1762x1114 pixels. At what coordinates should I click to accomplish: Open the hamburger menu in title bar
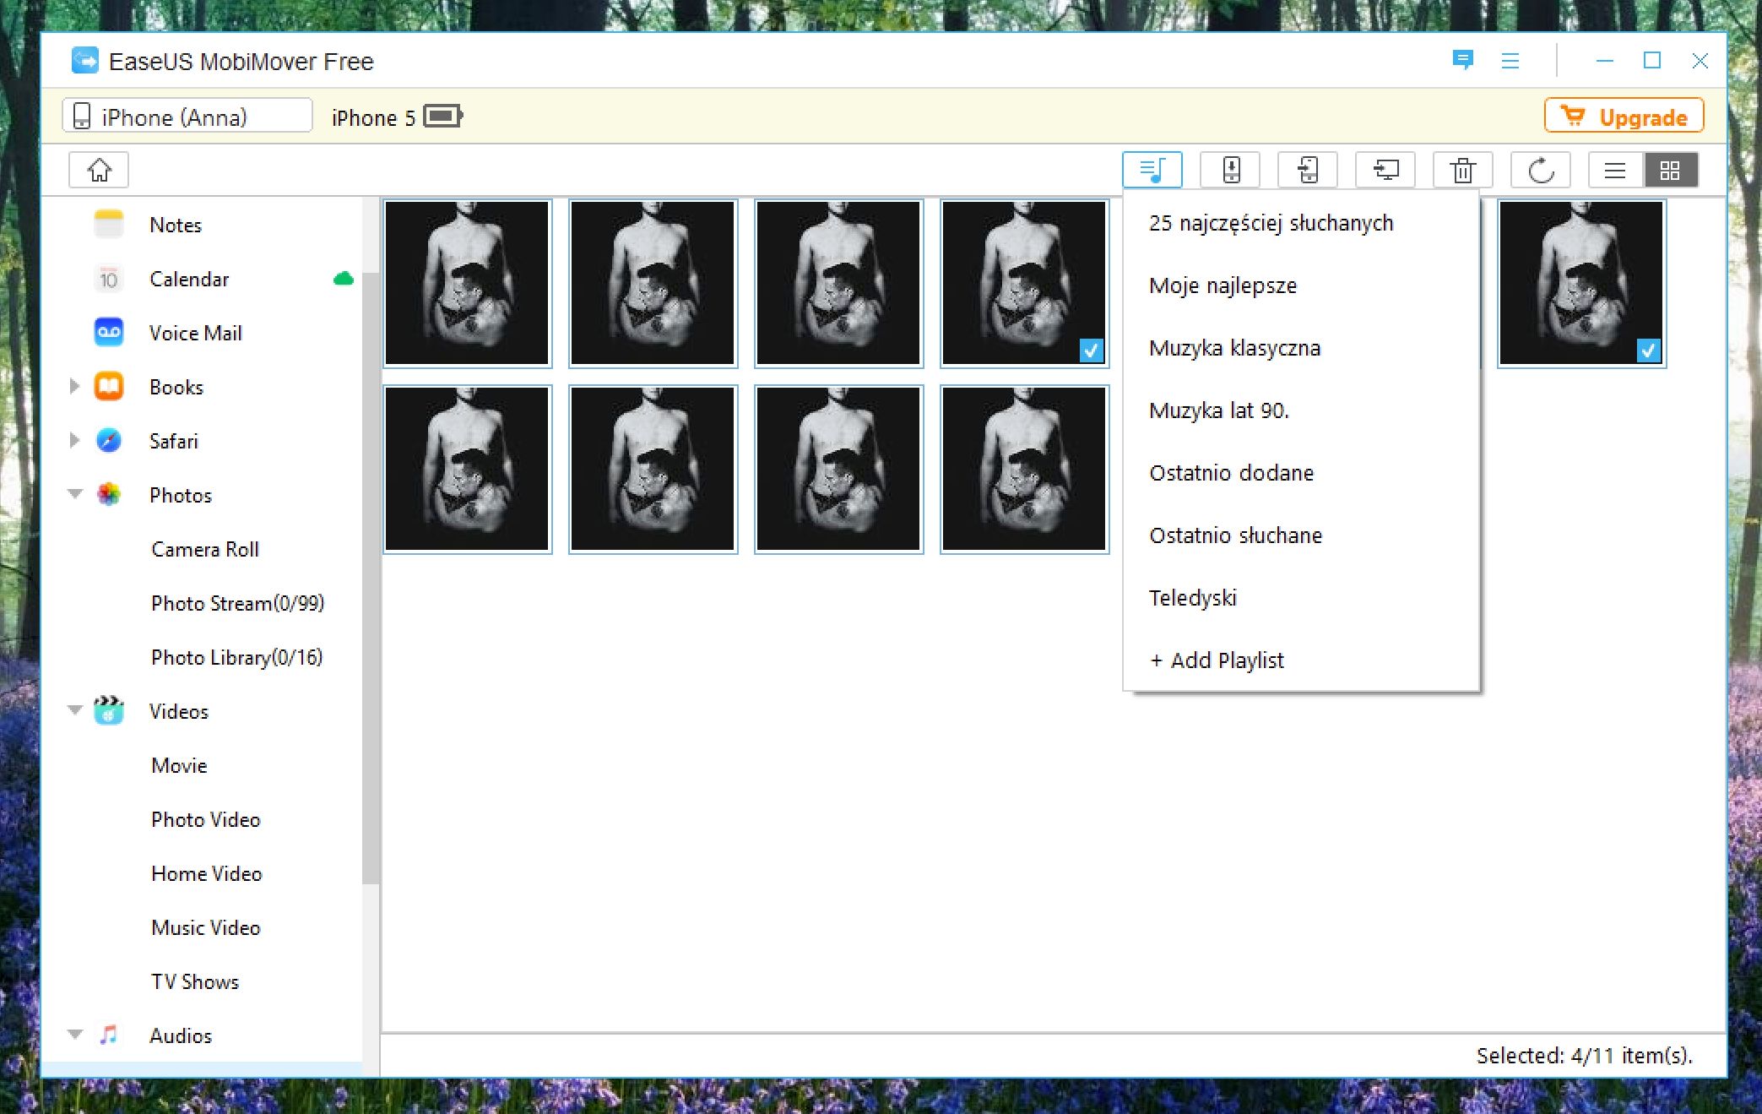point(1510,61)
